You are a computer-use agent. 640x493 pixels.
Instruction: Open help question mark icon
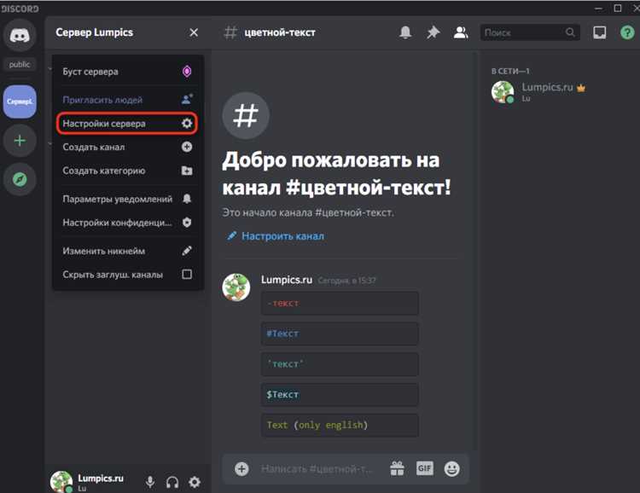[x=627, y=32]
